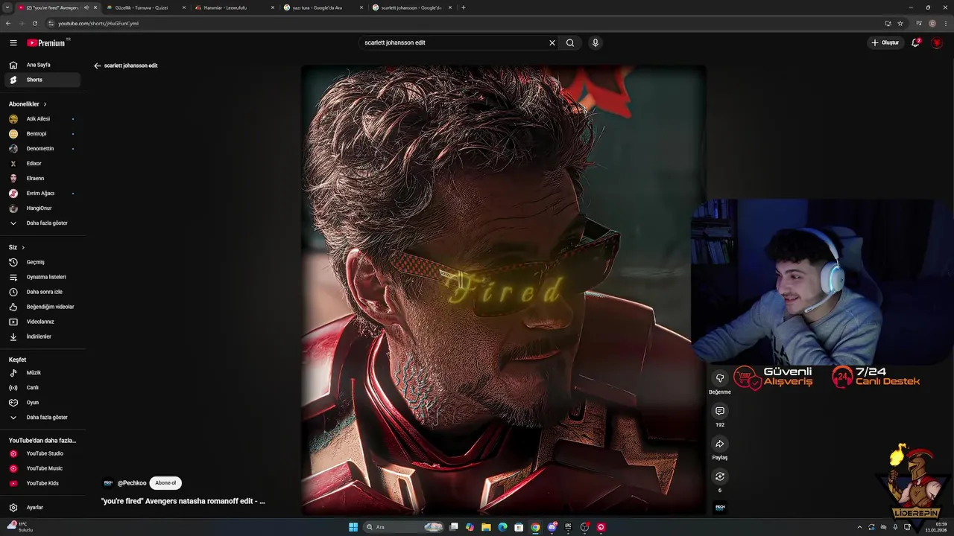Open Daha sonra izle list

pos(42,292)
